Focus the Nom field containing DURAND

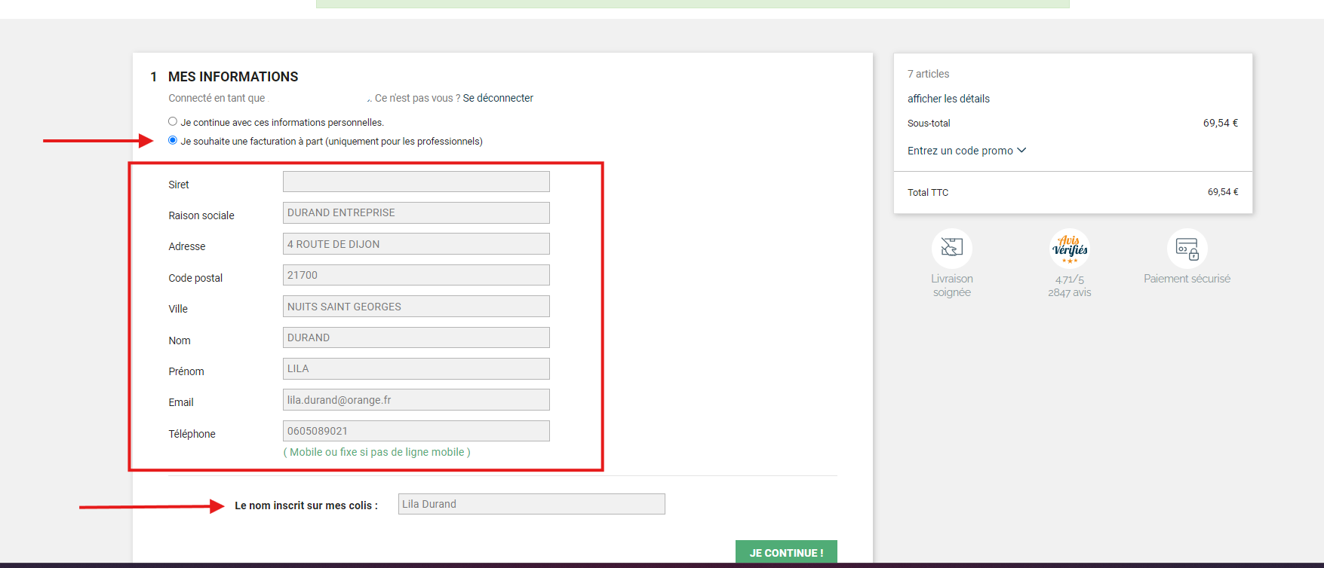416,337
